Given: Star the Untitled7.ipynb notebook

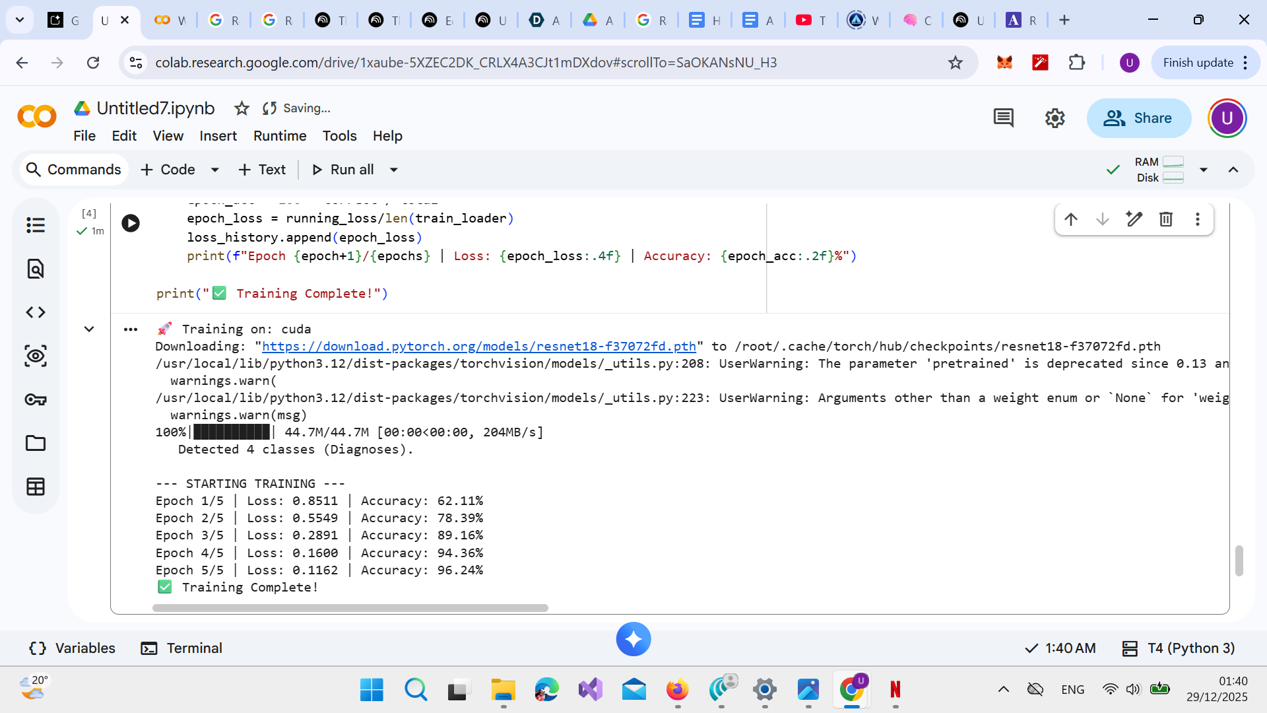Looking at the screenshot, I should point(242,108).
